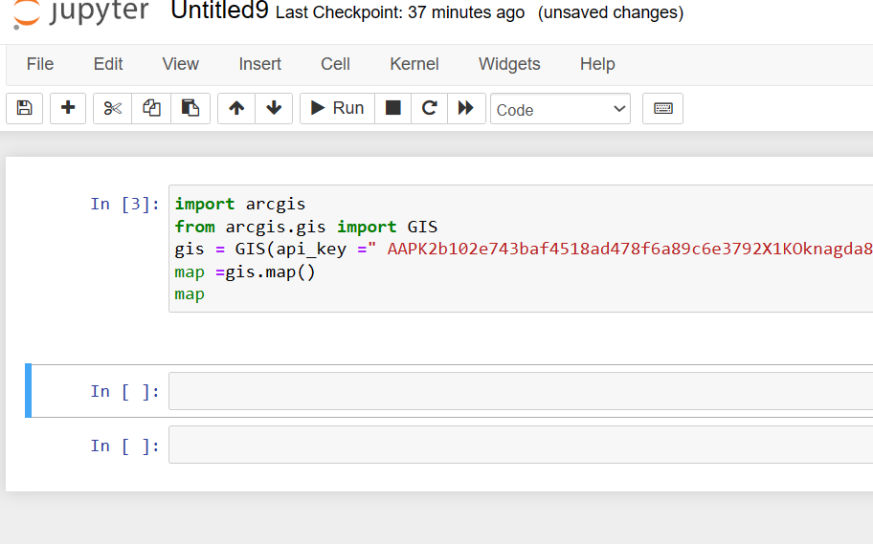Viewport: 873px width, 544px height.
Task: Click the save and checkpoint icon
Action: (25, 109)
